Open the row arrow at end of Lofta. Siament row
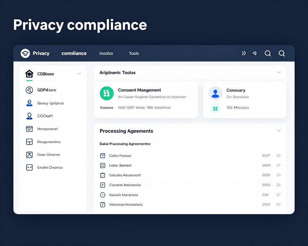The image size is (308, 246). [x=278, y=165]
